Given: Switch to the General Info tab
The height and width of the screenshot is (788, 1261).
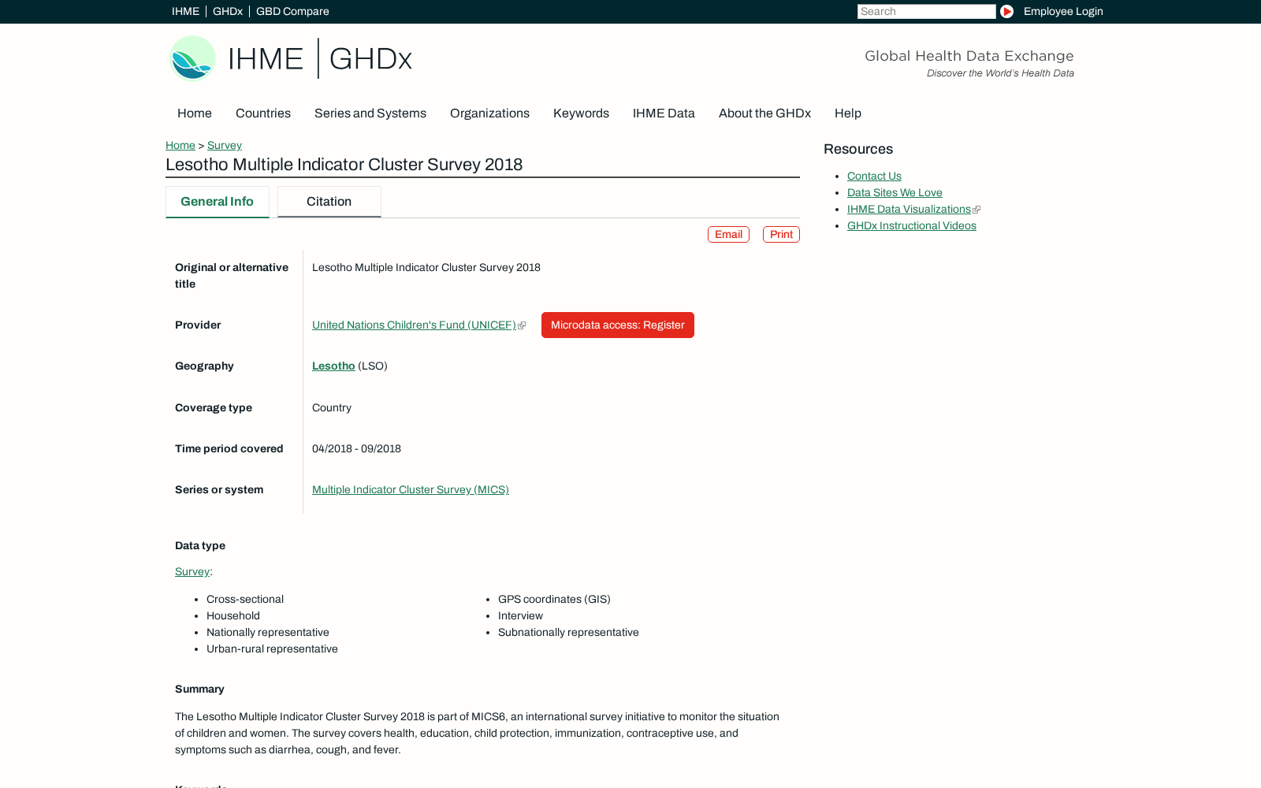Looking at the screenshot, I should coord(218,202).
